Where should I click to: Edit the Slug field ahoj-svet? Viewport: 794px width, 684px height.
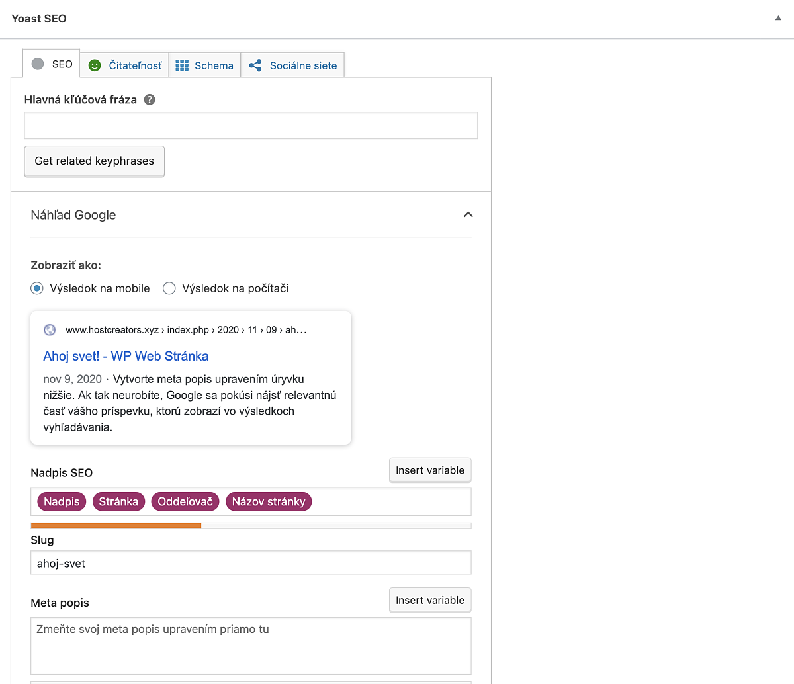click(x=251, y=563)
